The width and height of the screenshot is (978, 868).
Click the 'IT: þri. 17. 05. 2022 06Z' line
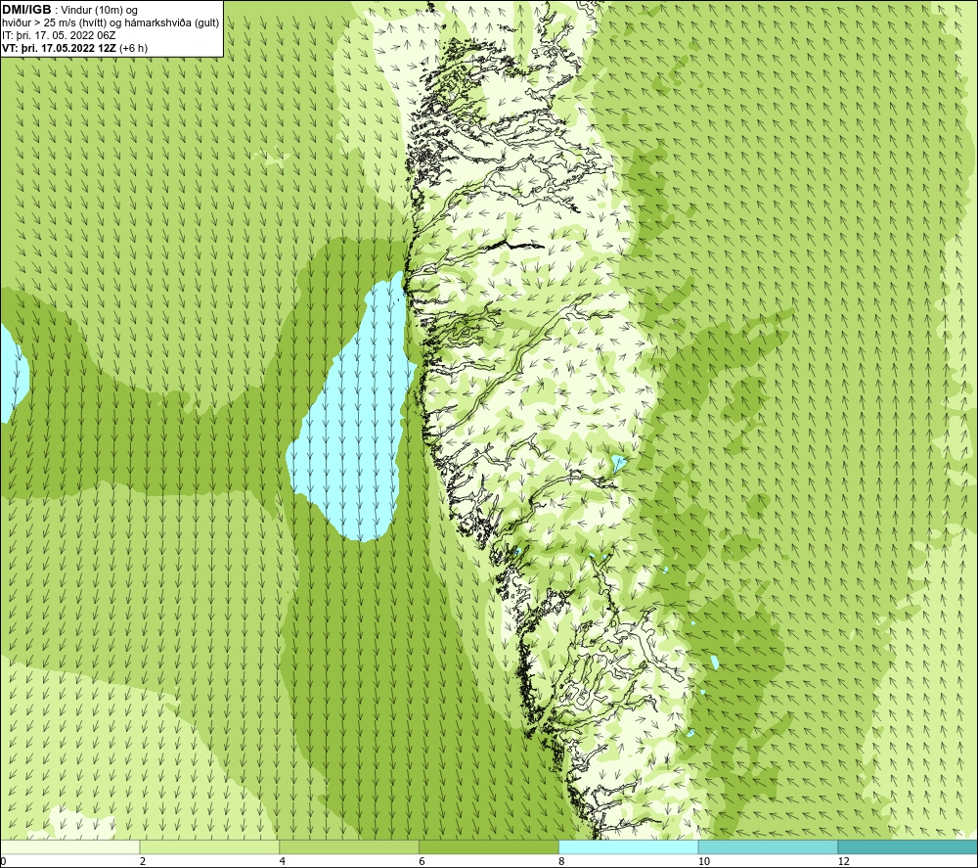pos(59,35)
